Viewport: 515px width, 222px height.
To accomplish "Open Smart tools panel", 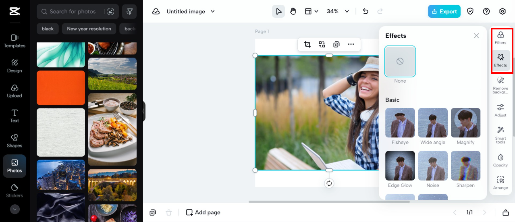I will [500, 135].
